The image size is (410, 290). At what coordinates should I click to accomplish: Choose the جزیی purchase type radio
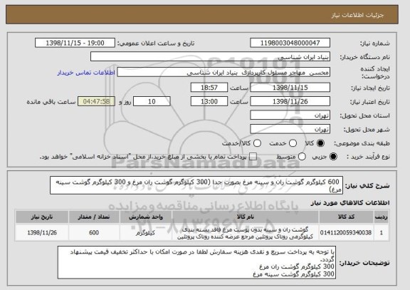pos(333,157)
